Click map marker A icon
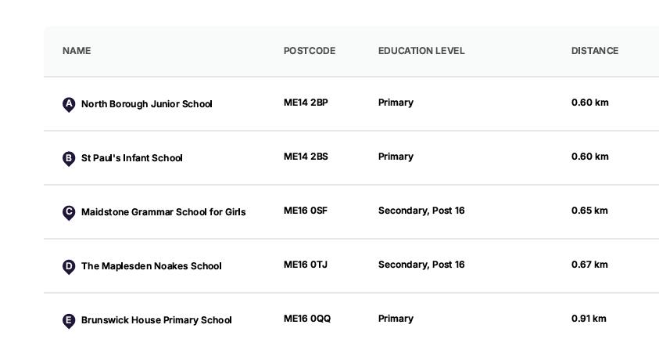Image resolution: width=659 pixels, height=357 pixels. click(x=69, y=104)
